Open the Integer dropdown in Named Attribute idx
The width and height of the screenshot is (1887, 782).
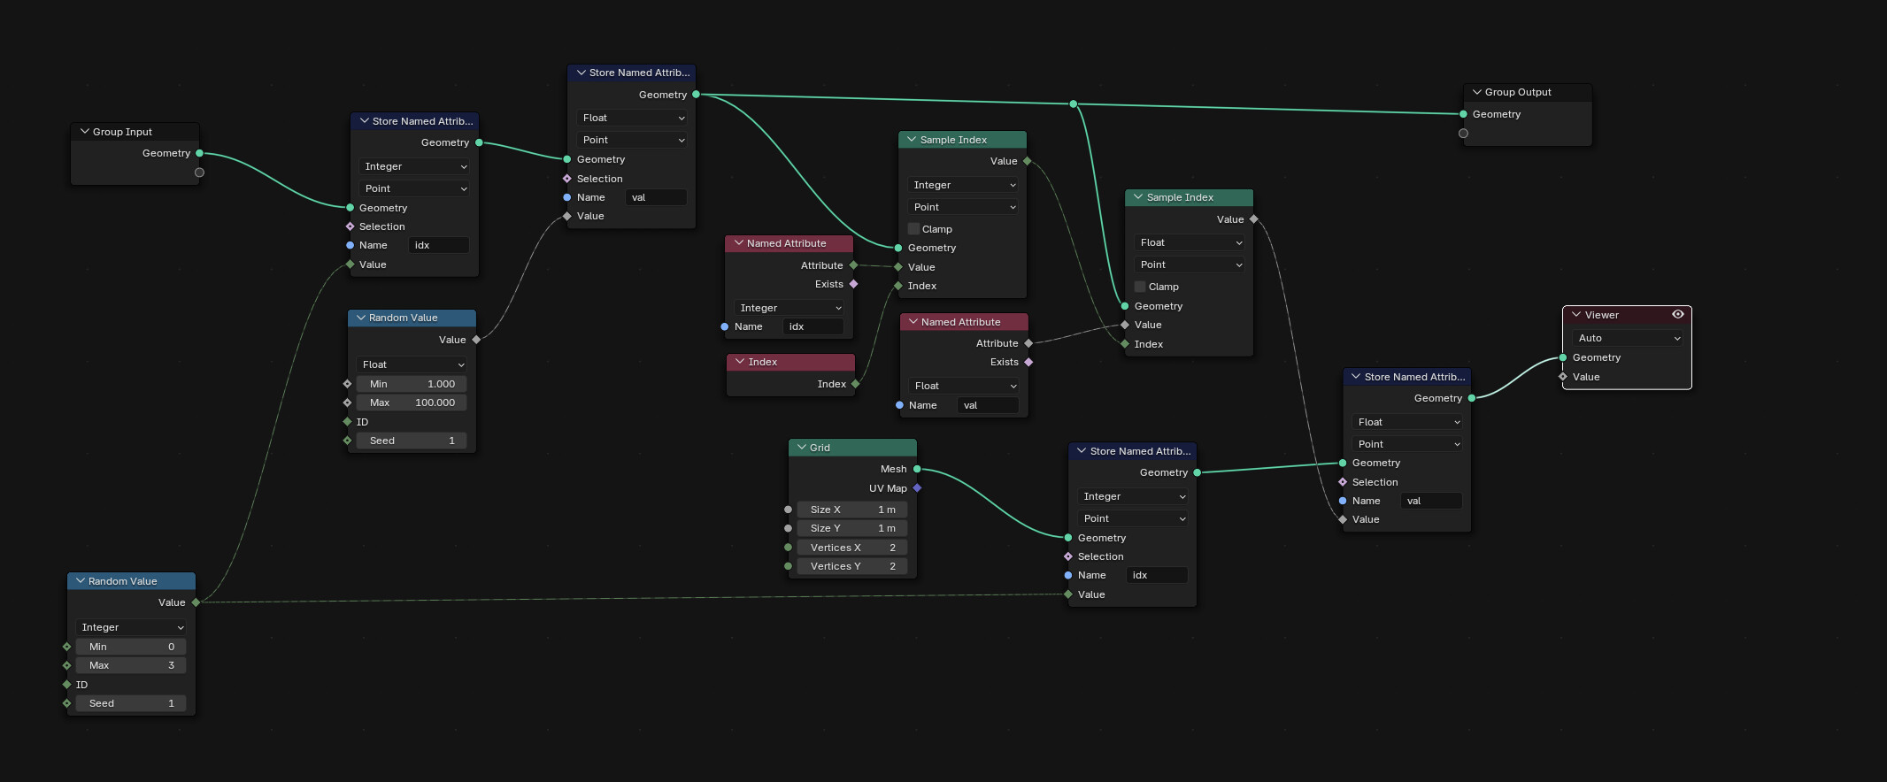[789, 308]
